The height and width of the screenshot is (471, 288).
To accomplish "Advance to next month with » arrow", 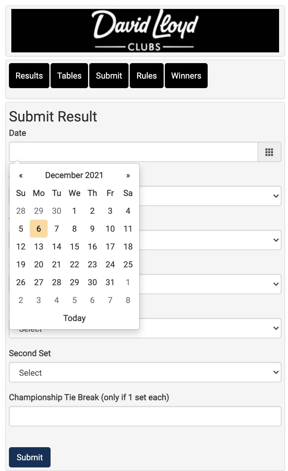I will click(x=128, y=175).
